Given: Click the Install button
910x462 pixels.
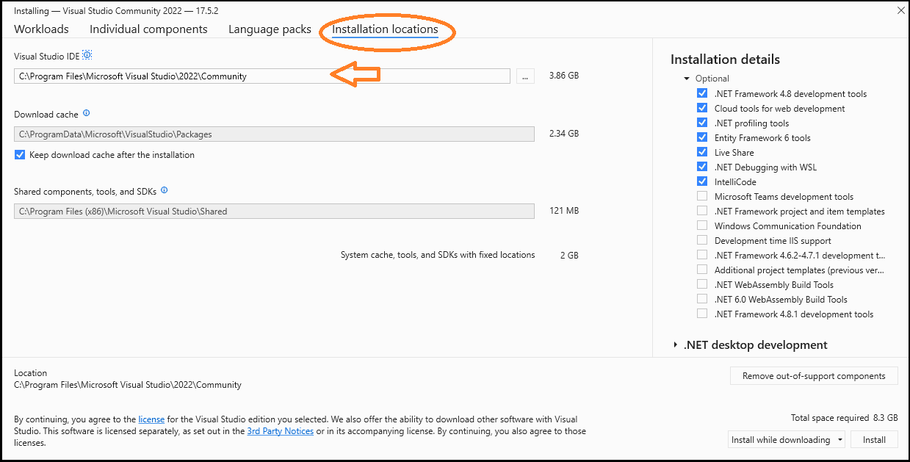Looking at the screenshot, I should point(873,438).
